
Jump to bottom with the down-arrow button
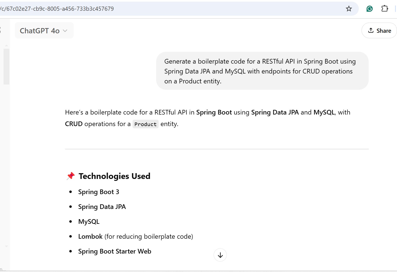(220, 255)
